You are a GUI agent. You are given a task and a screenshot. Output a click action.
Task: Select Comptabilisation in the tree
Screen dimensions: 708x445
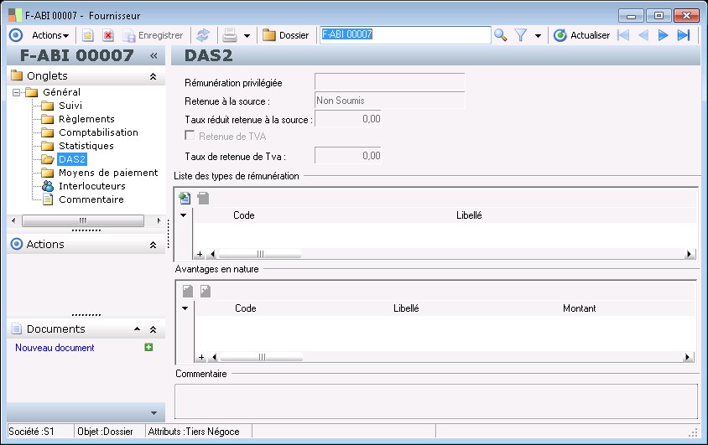(x=98, y=132)
